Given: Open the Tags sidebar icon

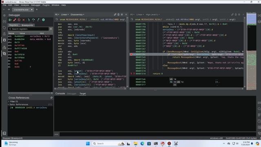Looking at the screenshot, I should pos(4,28).
